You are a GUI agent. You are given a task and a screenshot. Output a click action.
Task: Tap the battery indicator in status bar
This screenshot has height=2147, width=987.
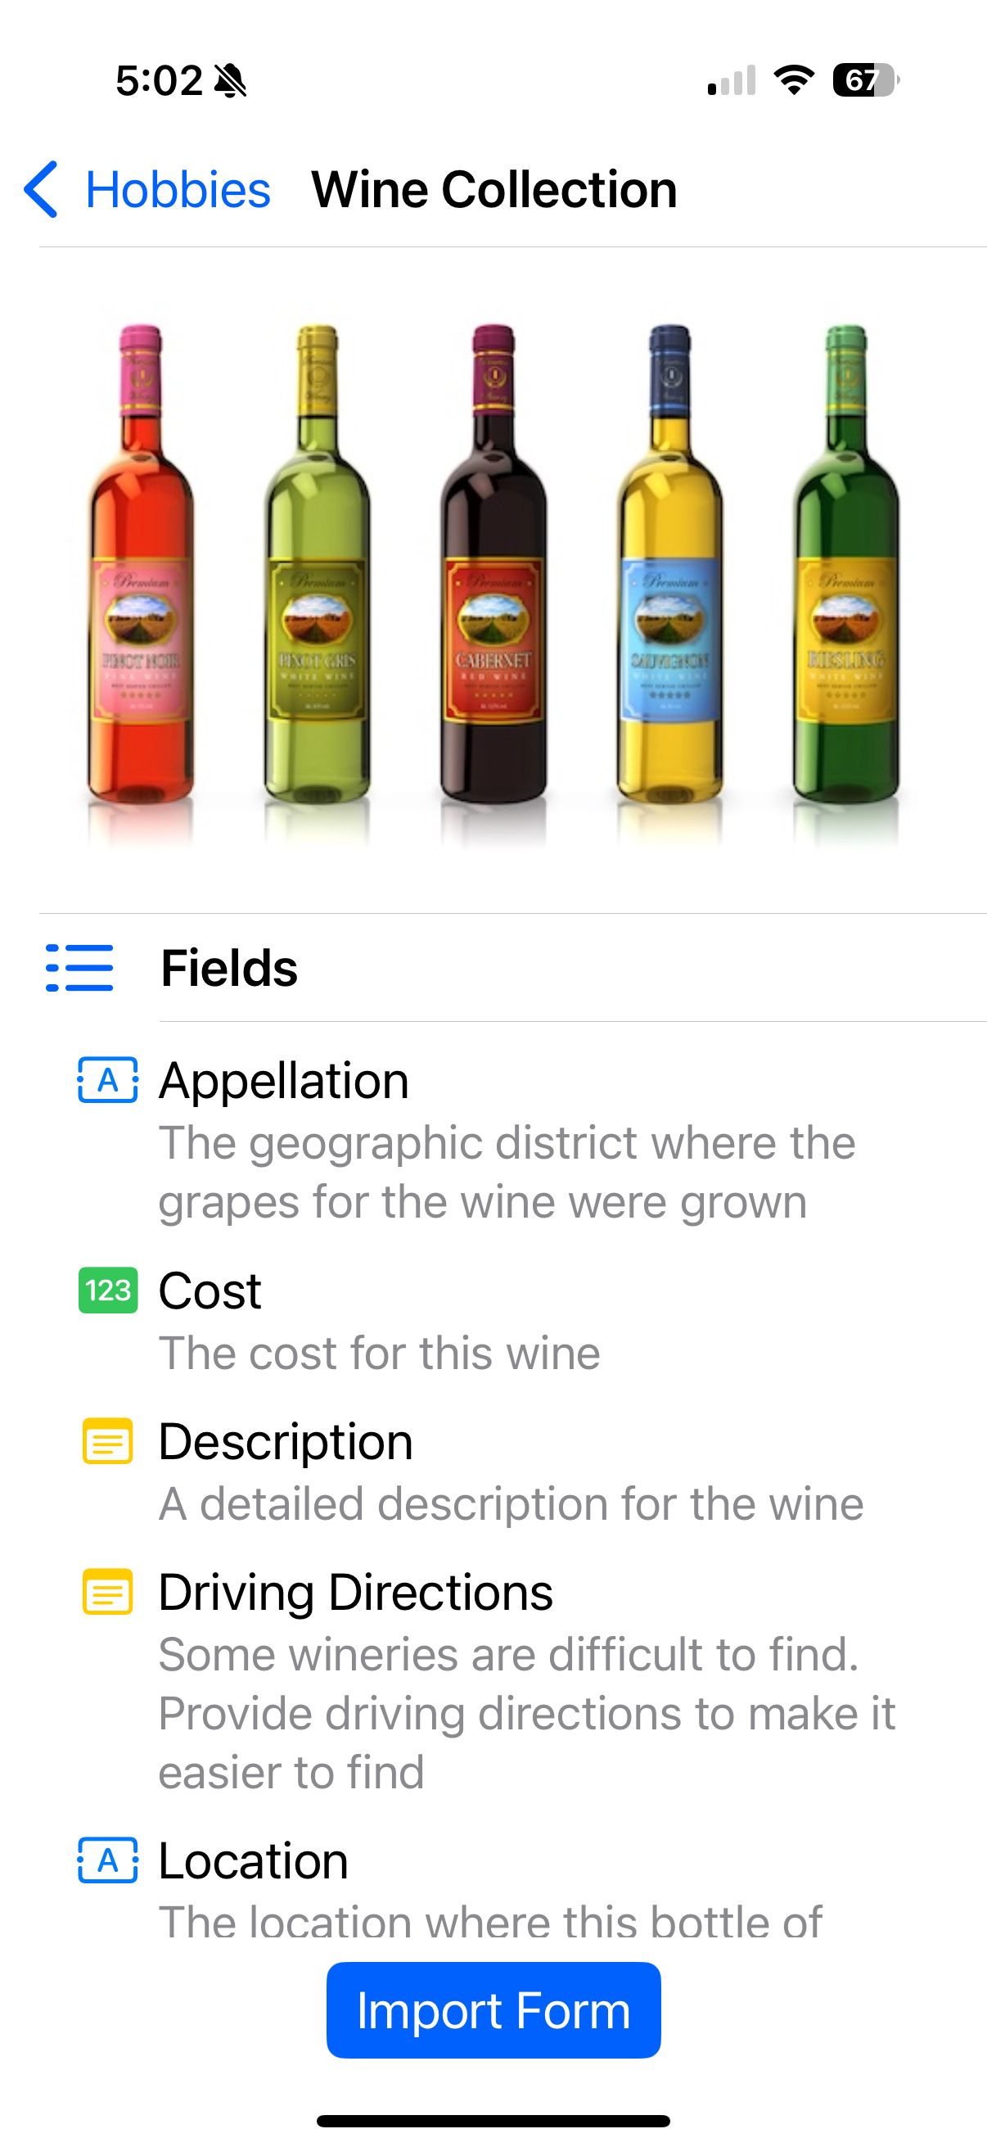(x=865, y=81)
